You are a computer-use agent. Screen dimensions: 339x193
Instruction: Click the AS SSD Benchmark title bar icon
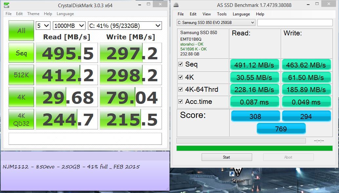coord(176,5)
